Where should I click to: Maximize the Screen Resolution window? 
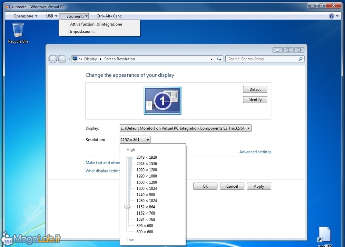[x=288, y=50]
